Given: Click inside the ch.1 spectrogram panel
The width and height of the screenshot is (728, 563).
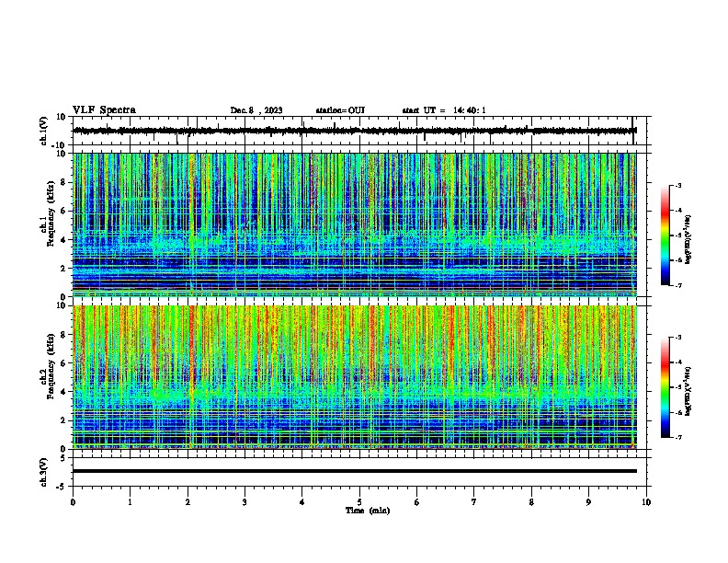Looking at the screenshot, I should point(355,224).
